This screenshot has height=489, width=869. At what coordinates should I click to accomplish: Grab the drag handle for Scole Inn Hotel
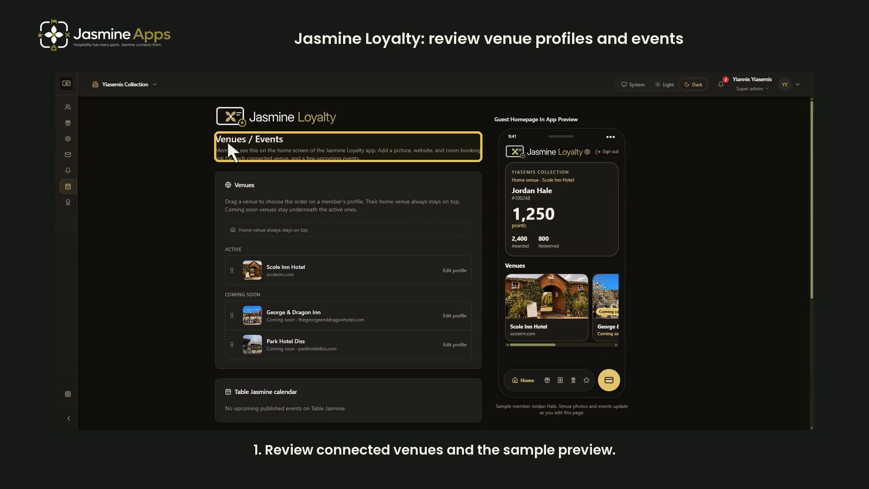(232, 270)
